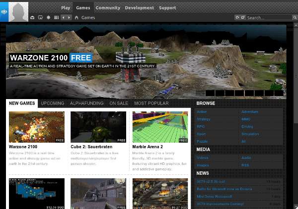
Task: Open page in external browser icon
Action: pos(243,18)
